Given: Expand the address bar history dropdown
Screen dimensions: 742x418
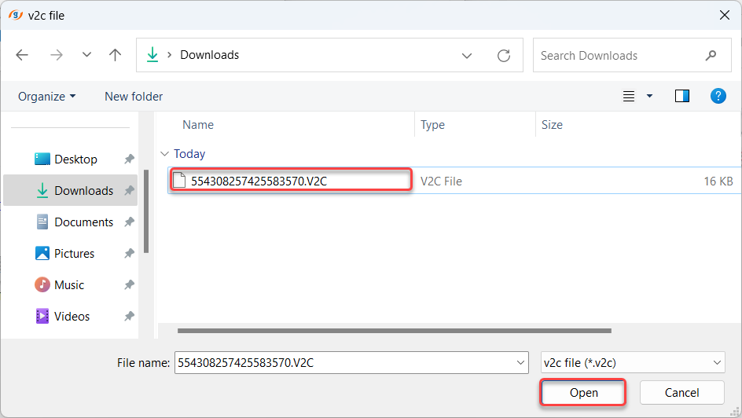Looking at the screenshot, I should pos(467,56).
